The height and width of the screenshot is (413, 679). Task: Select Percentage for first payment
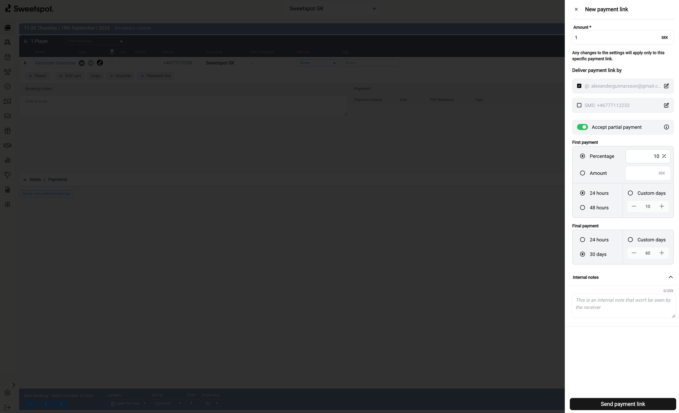tap(583, 156)
